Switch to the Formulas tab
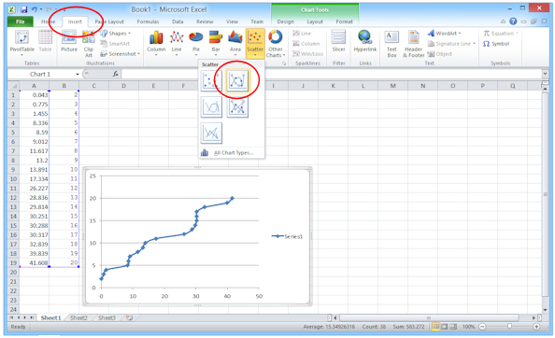 pos(148,21)
